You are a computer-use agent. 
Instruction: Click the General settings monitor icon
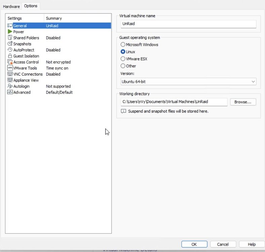click(x=10, y=26)
